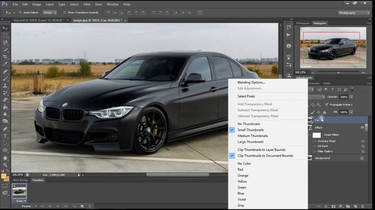Switch to the Mini Bridge tab

pos(21,180)
